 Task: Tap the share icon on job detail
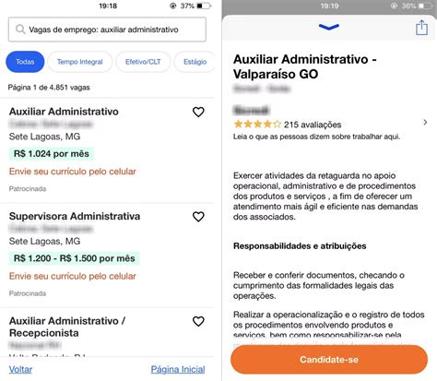(421, 28)
